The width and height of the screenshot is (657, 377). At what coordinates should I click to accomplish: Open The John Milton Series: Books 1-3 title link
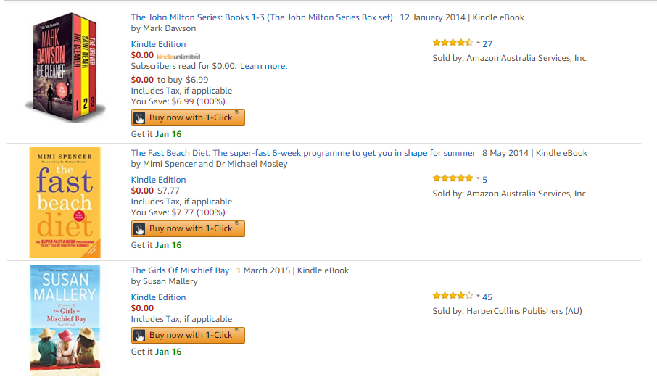pos(262,17)
